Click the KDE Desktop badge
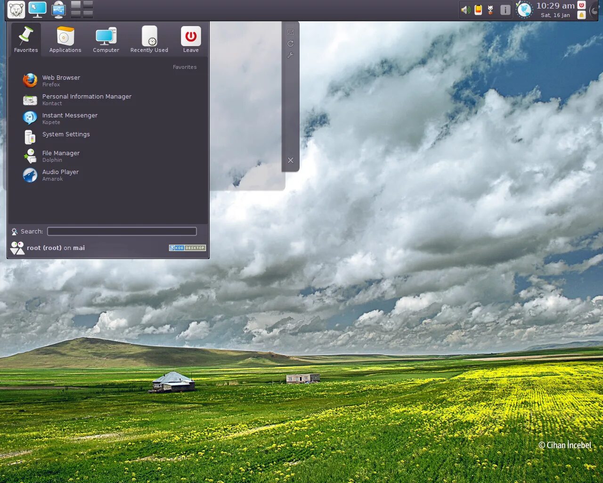The height and width of the screenshot is (483, 603). tap(187, 248)
